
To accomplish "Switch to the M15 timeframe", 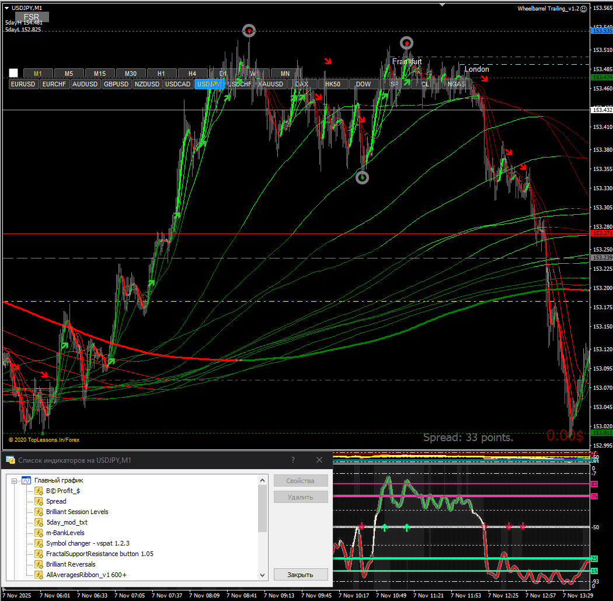I will (x=100, y=74).
